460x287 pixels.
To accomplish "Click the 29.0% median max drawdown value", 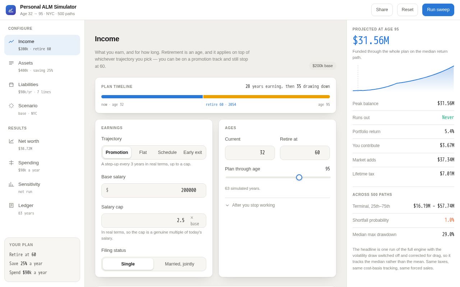I will [448, 235].
